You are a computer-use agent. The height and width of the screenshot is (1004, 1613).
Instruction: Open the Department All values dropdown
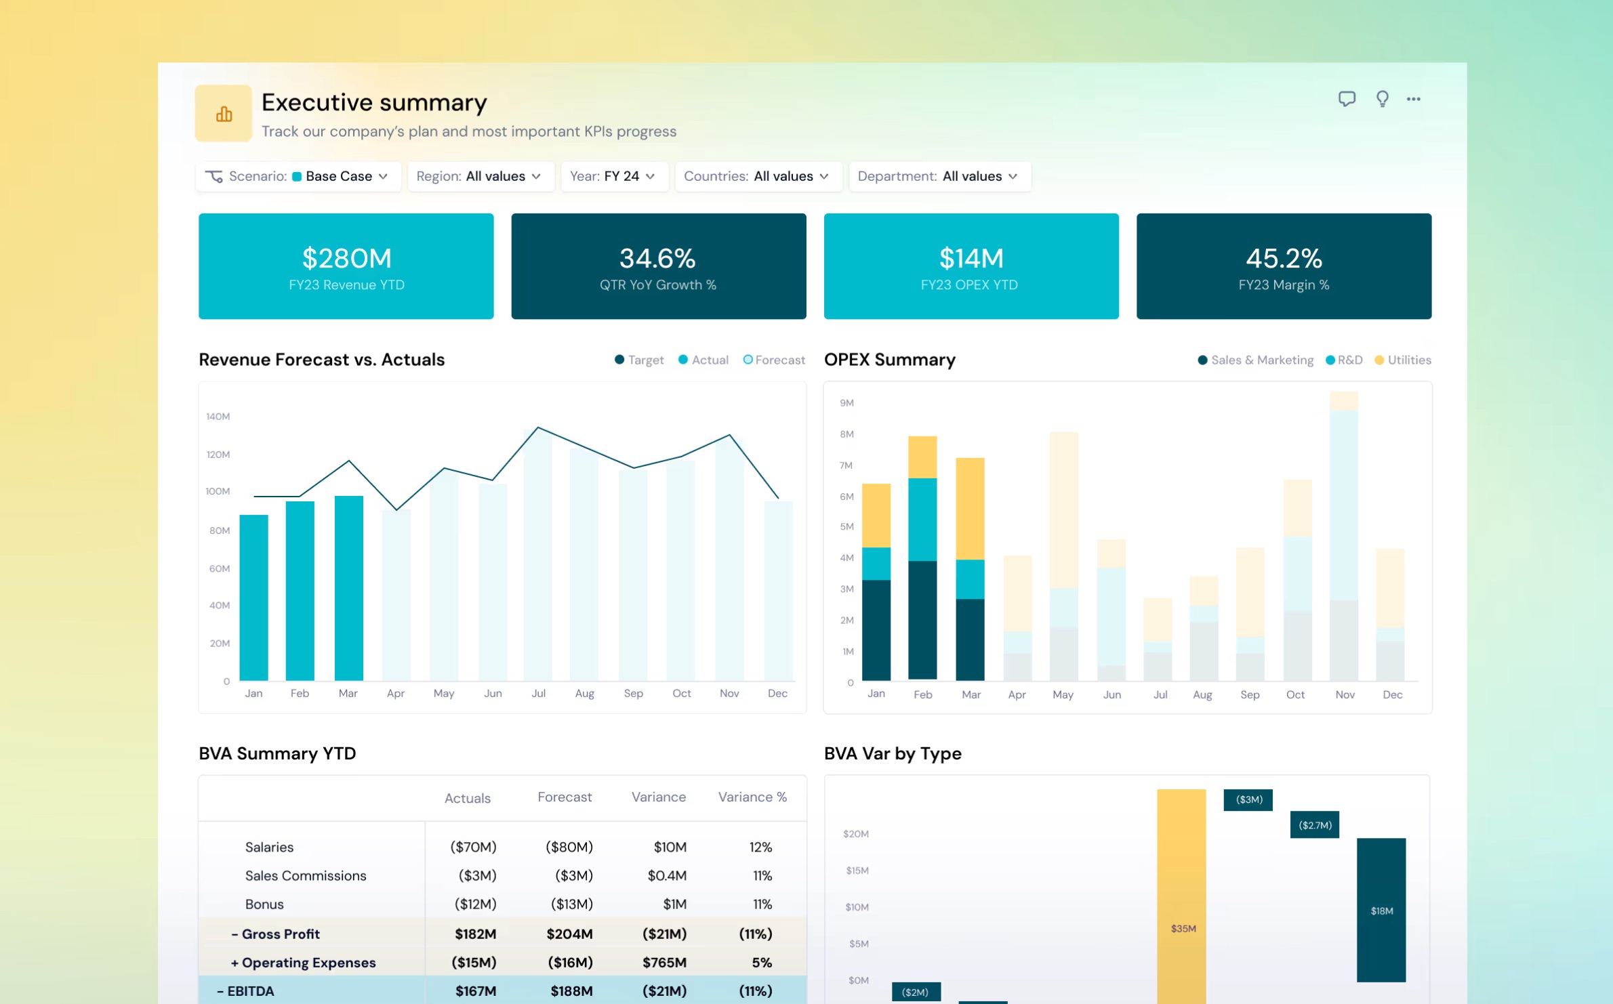tap(940, 176)
